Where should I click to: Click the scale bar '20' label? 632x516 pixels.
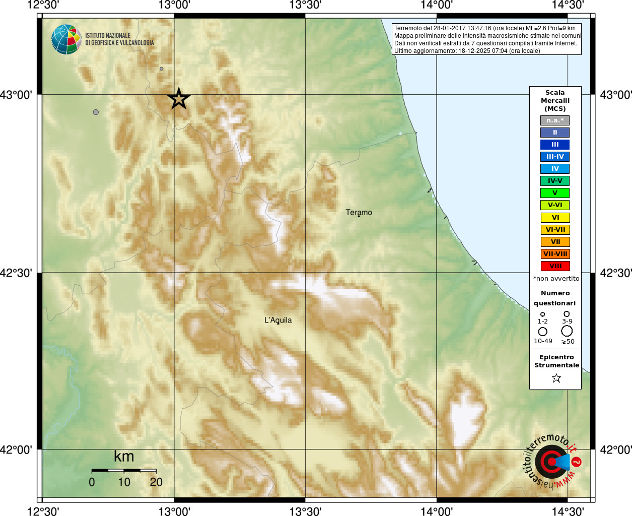pos(156,482)
